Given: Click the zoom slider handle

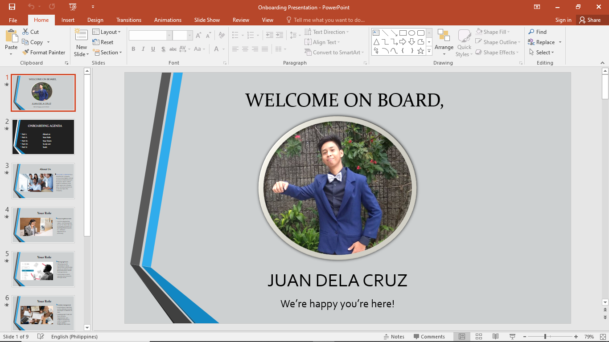Looking at the screenshot, I should (545, 337).
